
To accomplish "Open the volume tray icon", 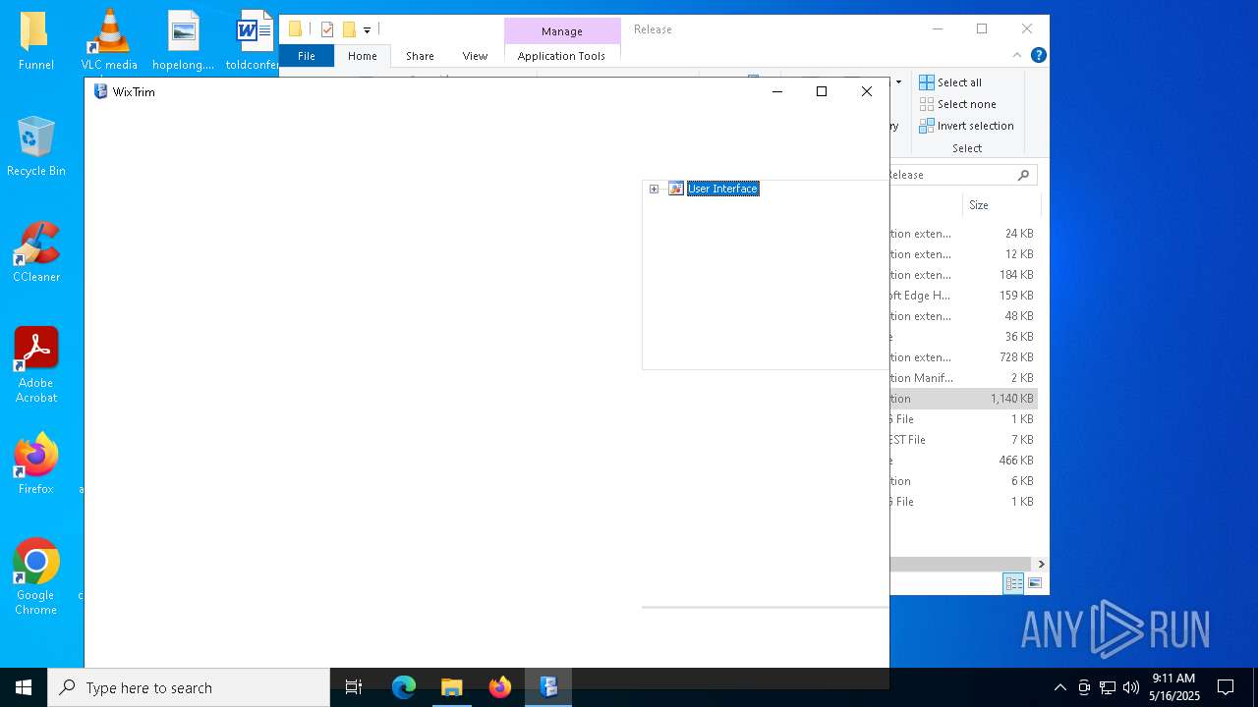I will point(1130,687).
